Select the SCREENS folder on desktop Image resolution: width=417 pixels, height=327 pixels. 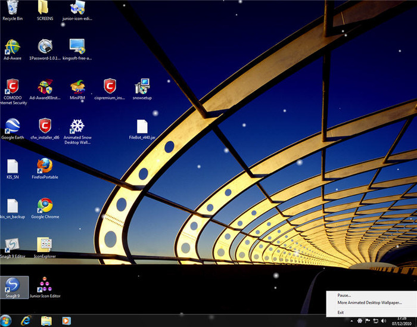click(45, 8)
